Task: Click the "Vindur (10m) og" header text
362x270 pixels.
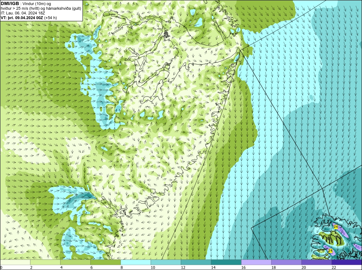Action: (x=37, y=4)
